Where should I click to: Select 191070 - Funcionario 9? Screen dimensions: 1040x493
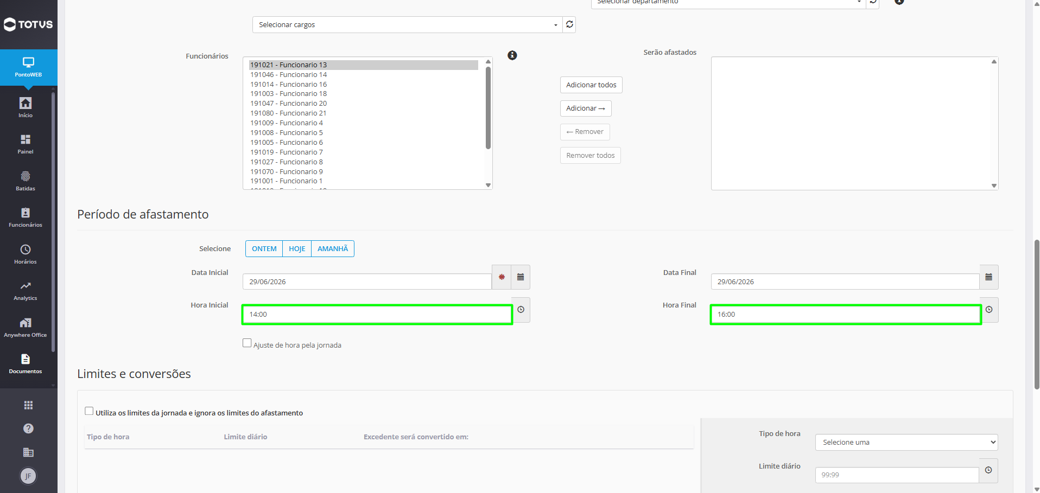point(363,172)
